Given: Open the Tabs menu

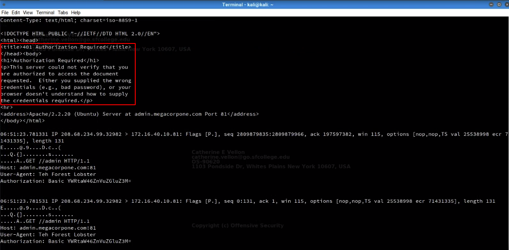Looking at the screenshot, I should pyautogui.click(x=63, y=13).
